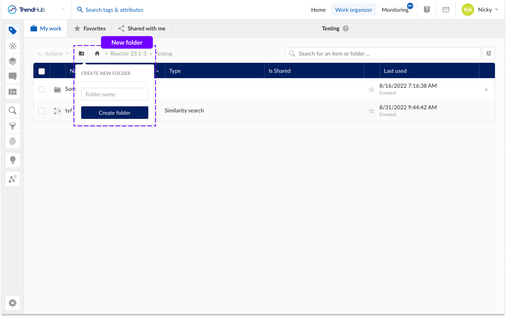Open the Actions dropdown
The height and width of the screenshot is (317, 506).
click(x=53, y=53)
